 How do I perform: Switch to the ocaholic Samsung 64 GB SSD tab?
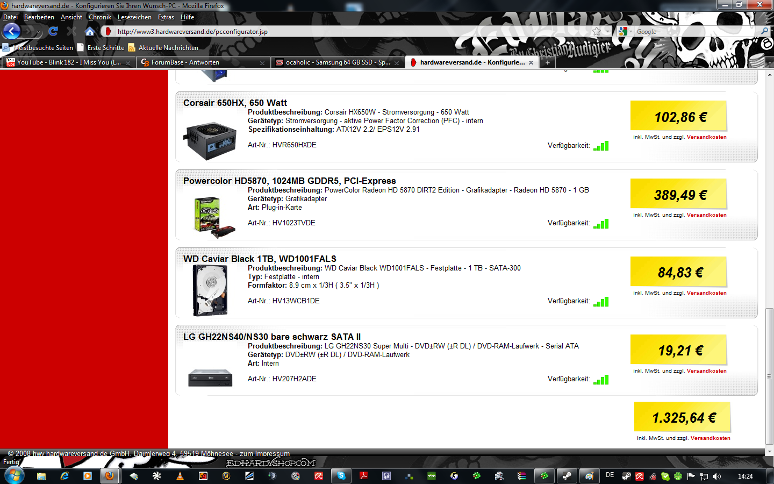tap(337, 62)
